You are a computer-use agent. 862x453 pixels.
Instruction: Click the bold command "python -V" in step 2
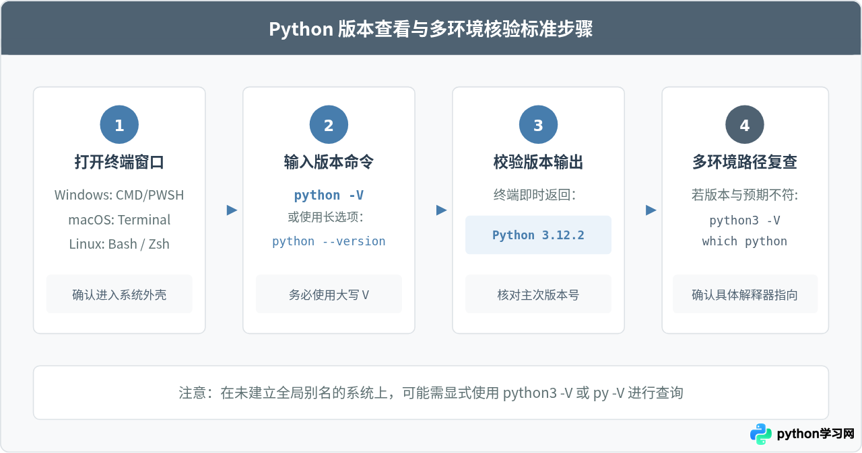click(329, 195)
